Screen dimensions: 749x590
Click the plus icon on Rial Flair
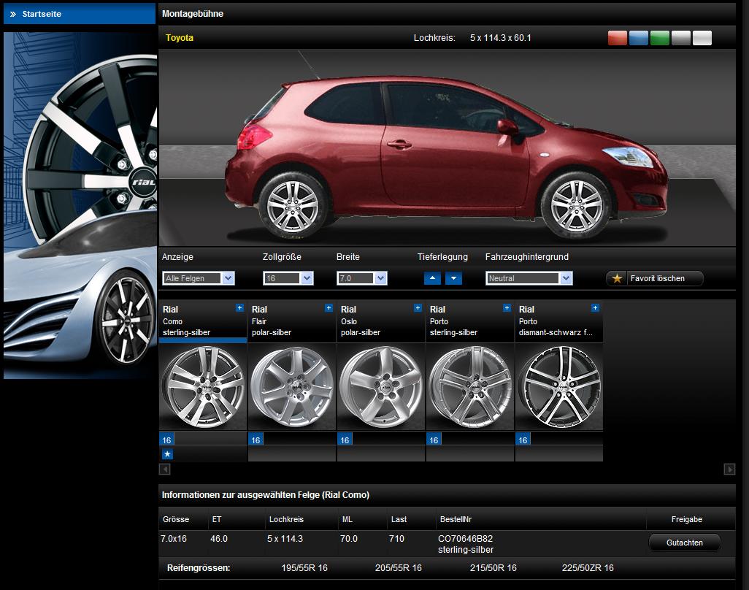tap(329, 308)
